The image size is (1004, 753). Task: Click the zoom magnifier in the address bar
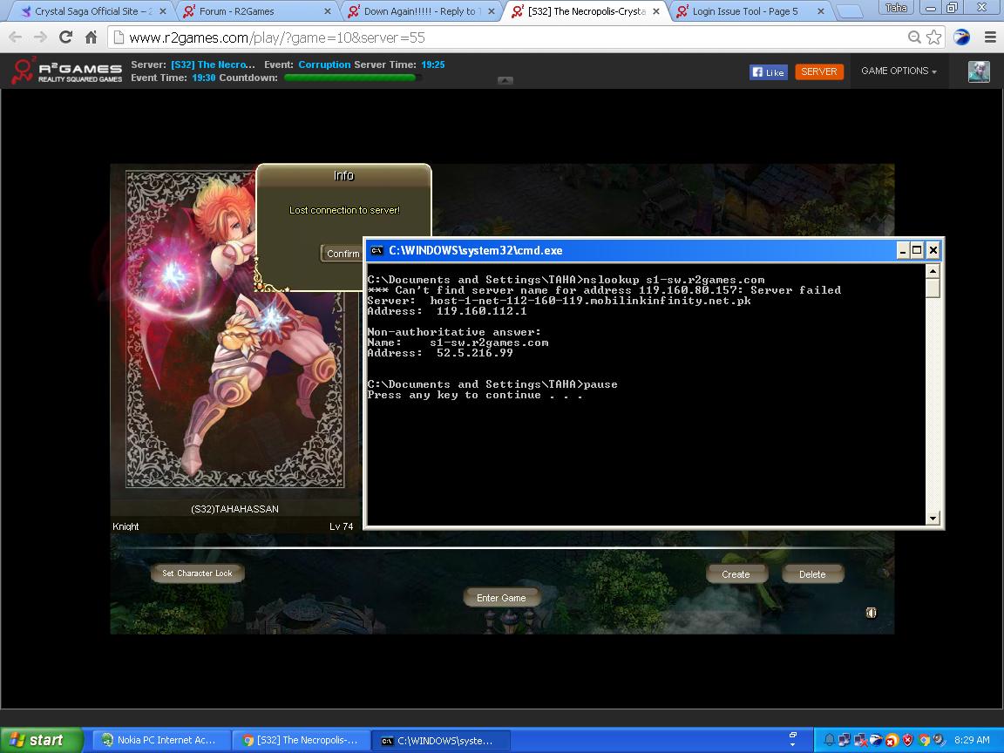click(x=914, y=37)
